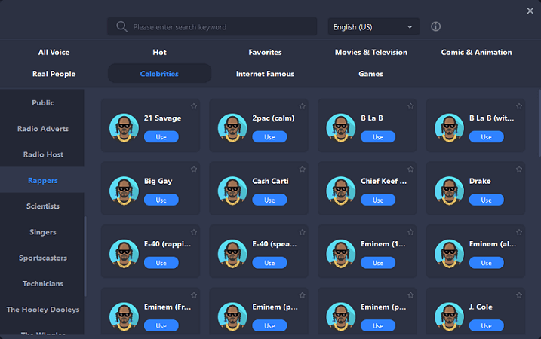Use the 21 Savage voice
The height and width of the screenshot is (339, 541).
pos(161,137)
